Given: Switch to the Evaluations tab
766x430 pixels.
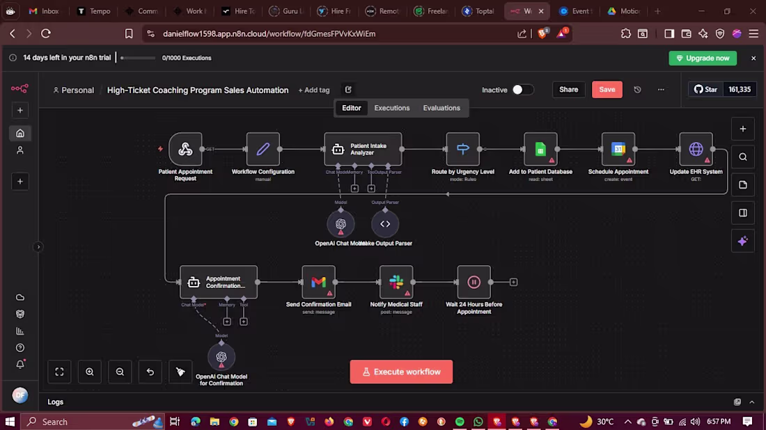Looking at the screenshot, I should pyautogui.click(x=441, y=108).
